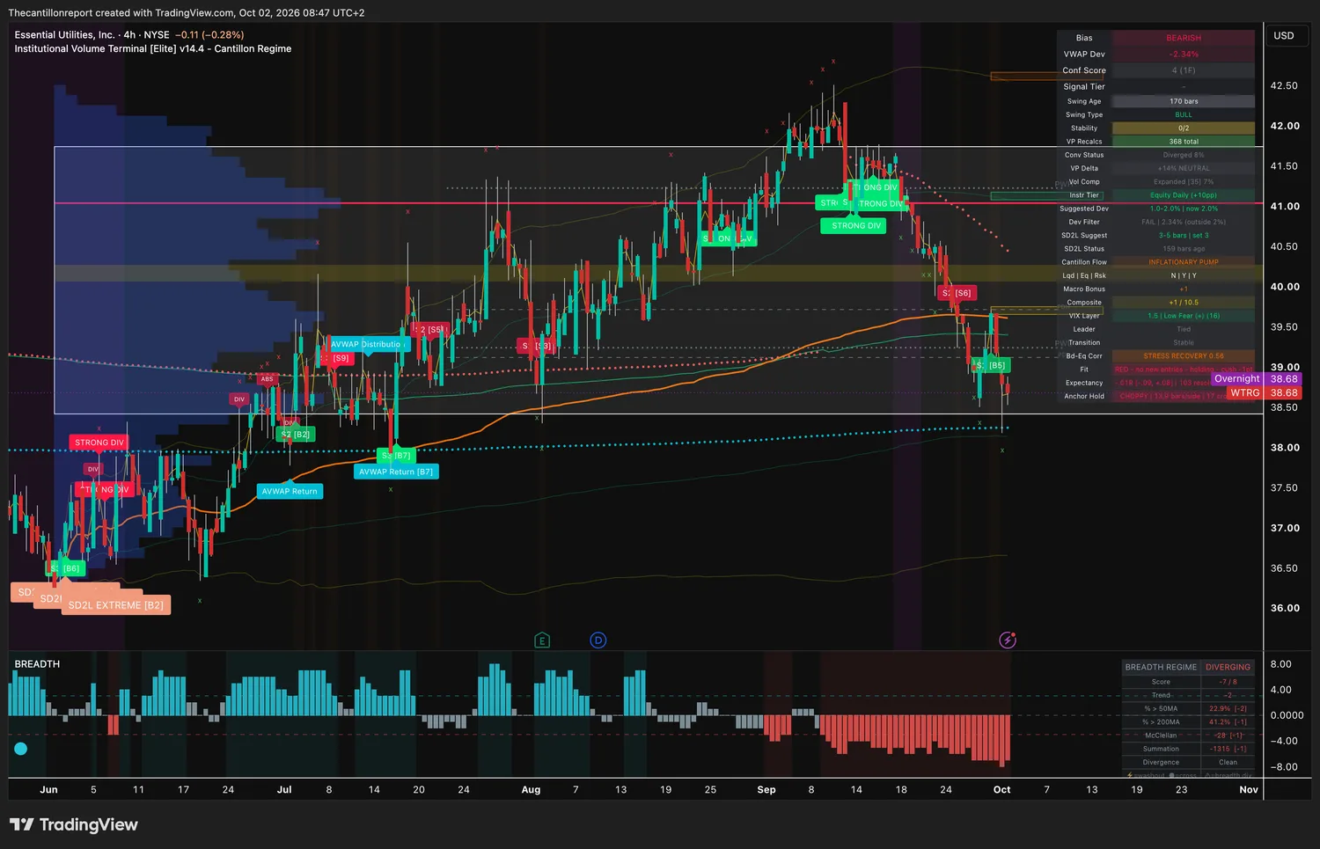Click the 'ABS' marker label
The height and width of the screenshot is (849, 1320).
[267, 379]
